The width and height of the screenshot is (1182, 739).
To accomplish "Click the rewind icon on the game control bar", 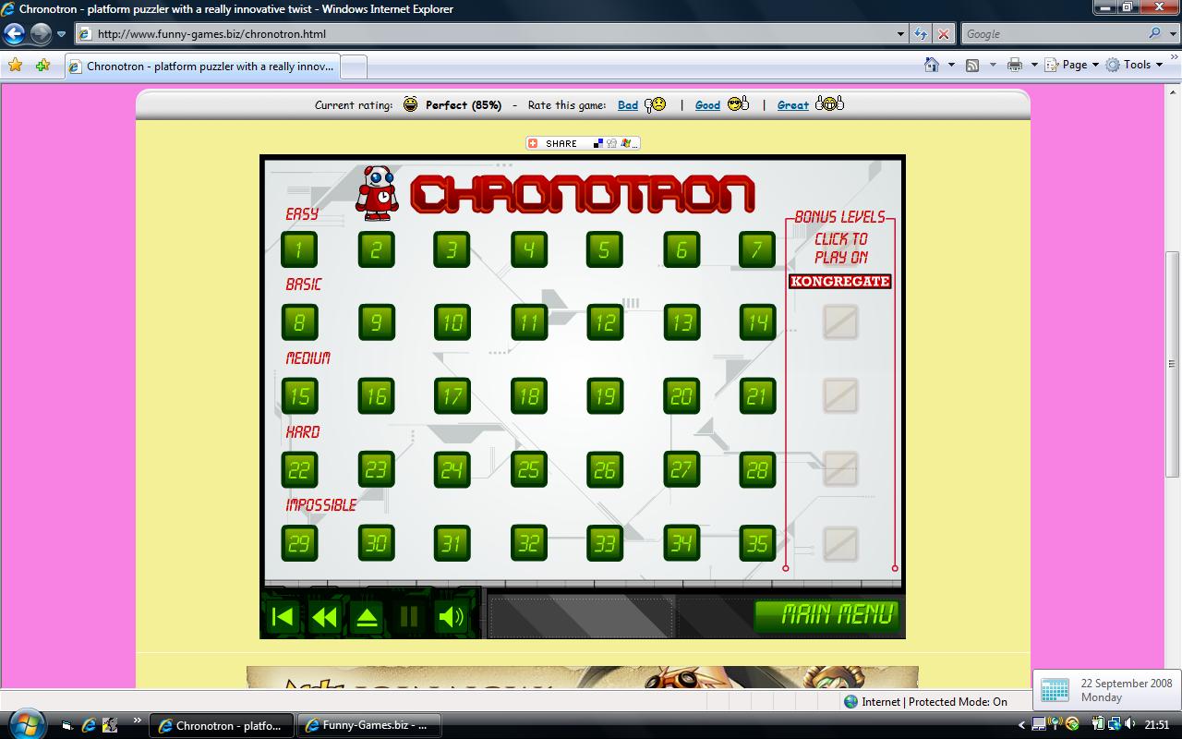I will click(x=325, y=617).
